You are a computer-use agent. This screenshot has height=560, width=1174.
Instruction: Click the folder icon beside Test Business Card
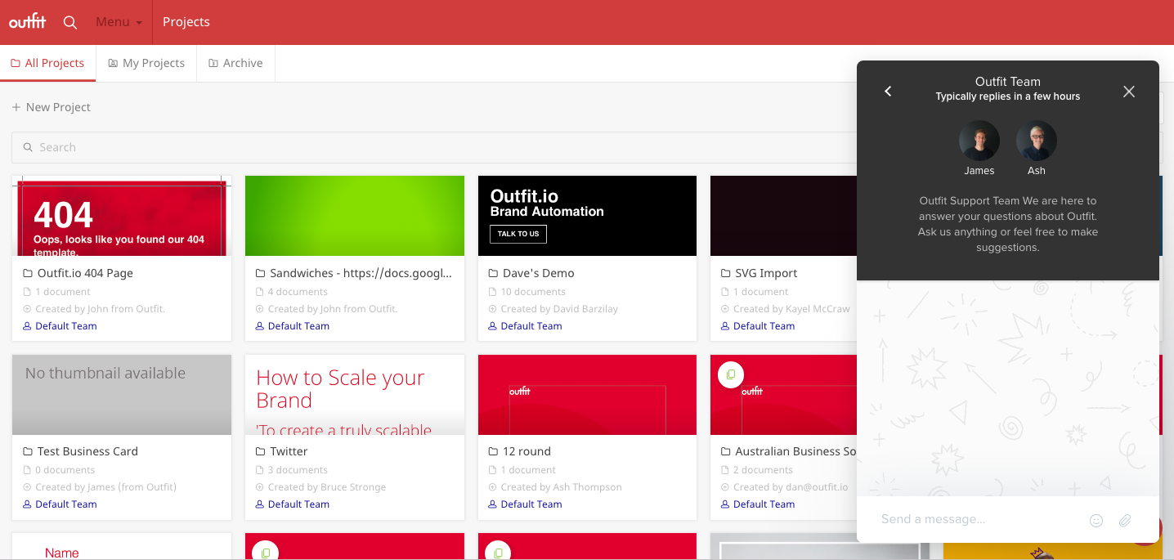(x=28, y=451)
